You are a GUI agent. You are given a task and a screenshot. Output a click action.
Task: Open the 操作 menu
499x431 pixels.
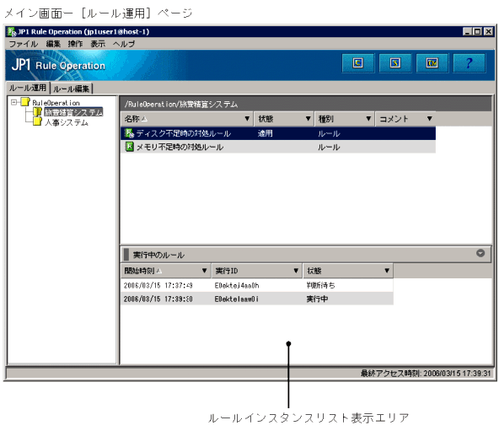click(x=75, y=44)
